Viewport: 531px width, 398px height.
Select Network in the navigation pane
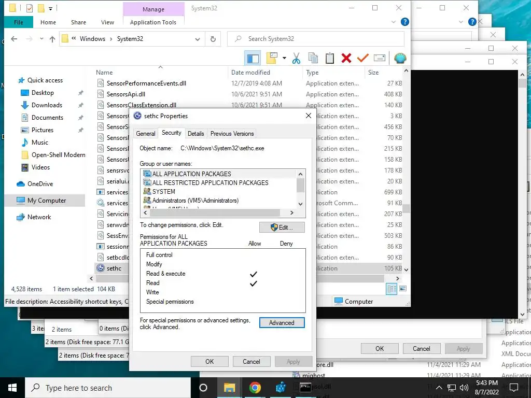[x=39, y=217]
